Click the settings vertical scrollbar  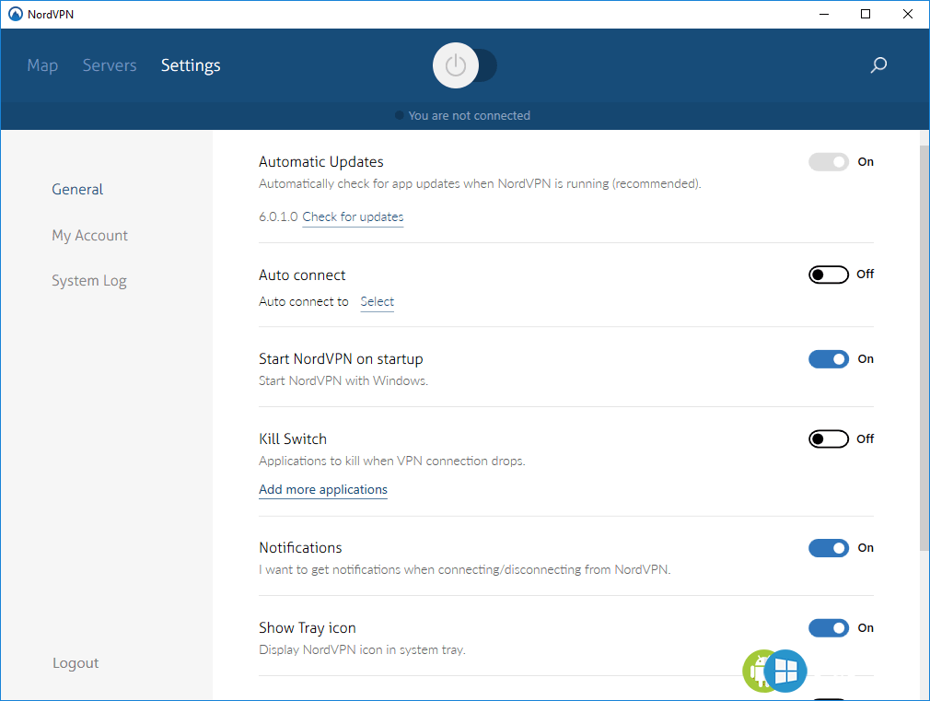pyautogui.click(x=924, y=348)
